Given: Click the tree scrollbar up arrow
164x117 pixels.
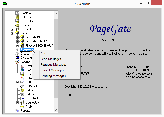Looking at the screenshot, I should coord(56,13).
